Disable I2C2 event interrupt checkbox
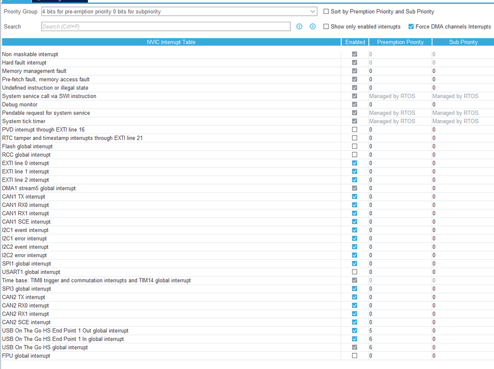Image resolution: width=494 pixels, height=369 pixels. pyautogui.click(x=355, y=247)
